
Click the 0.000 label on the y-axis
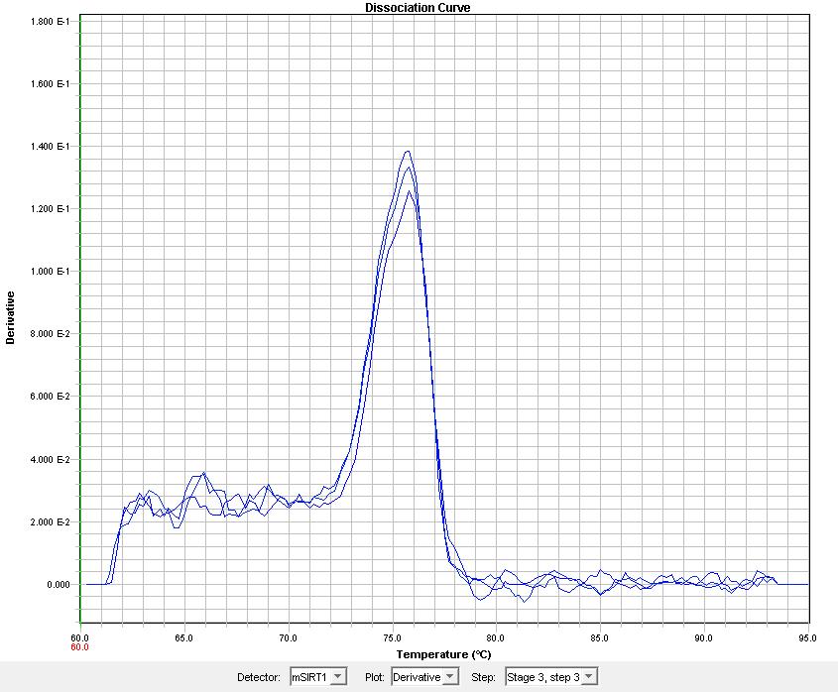(x=59, y=585)
